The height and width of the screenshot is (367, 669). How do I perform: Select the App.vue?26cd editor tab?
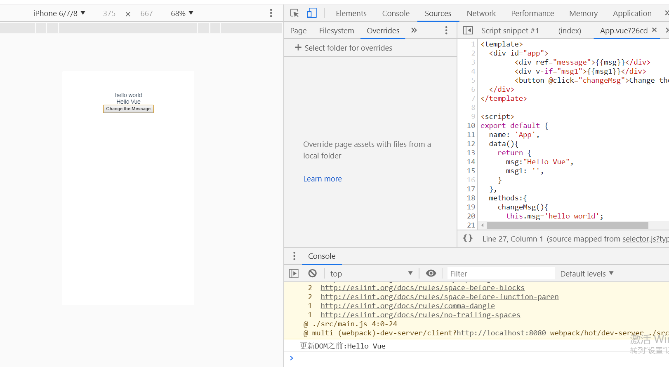click(x=624, y=30)
